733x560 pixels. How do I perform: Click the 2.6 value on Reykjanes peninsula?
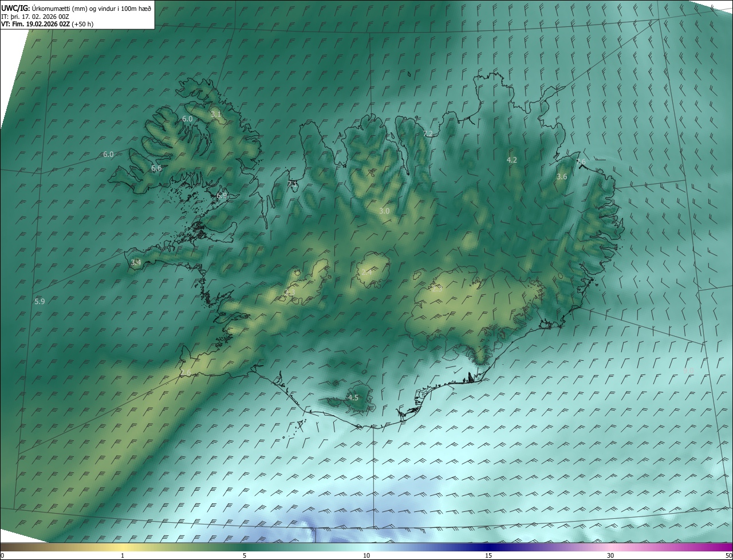186,373
